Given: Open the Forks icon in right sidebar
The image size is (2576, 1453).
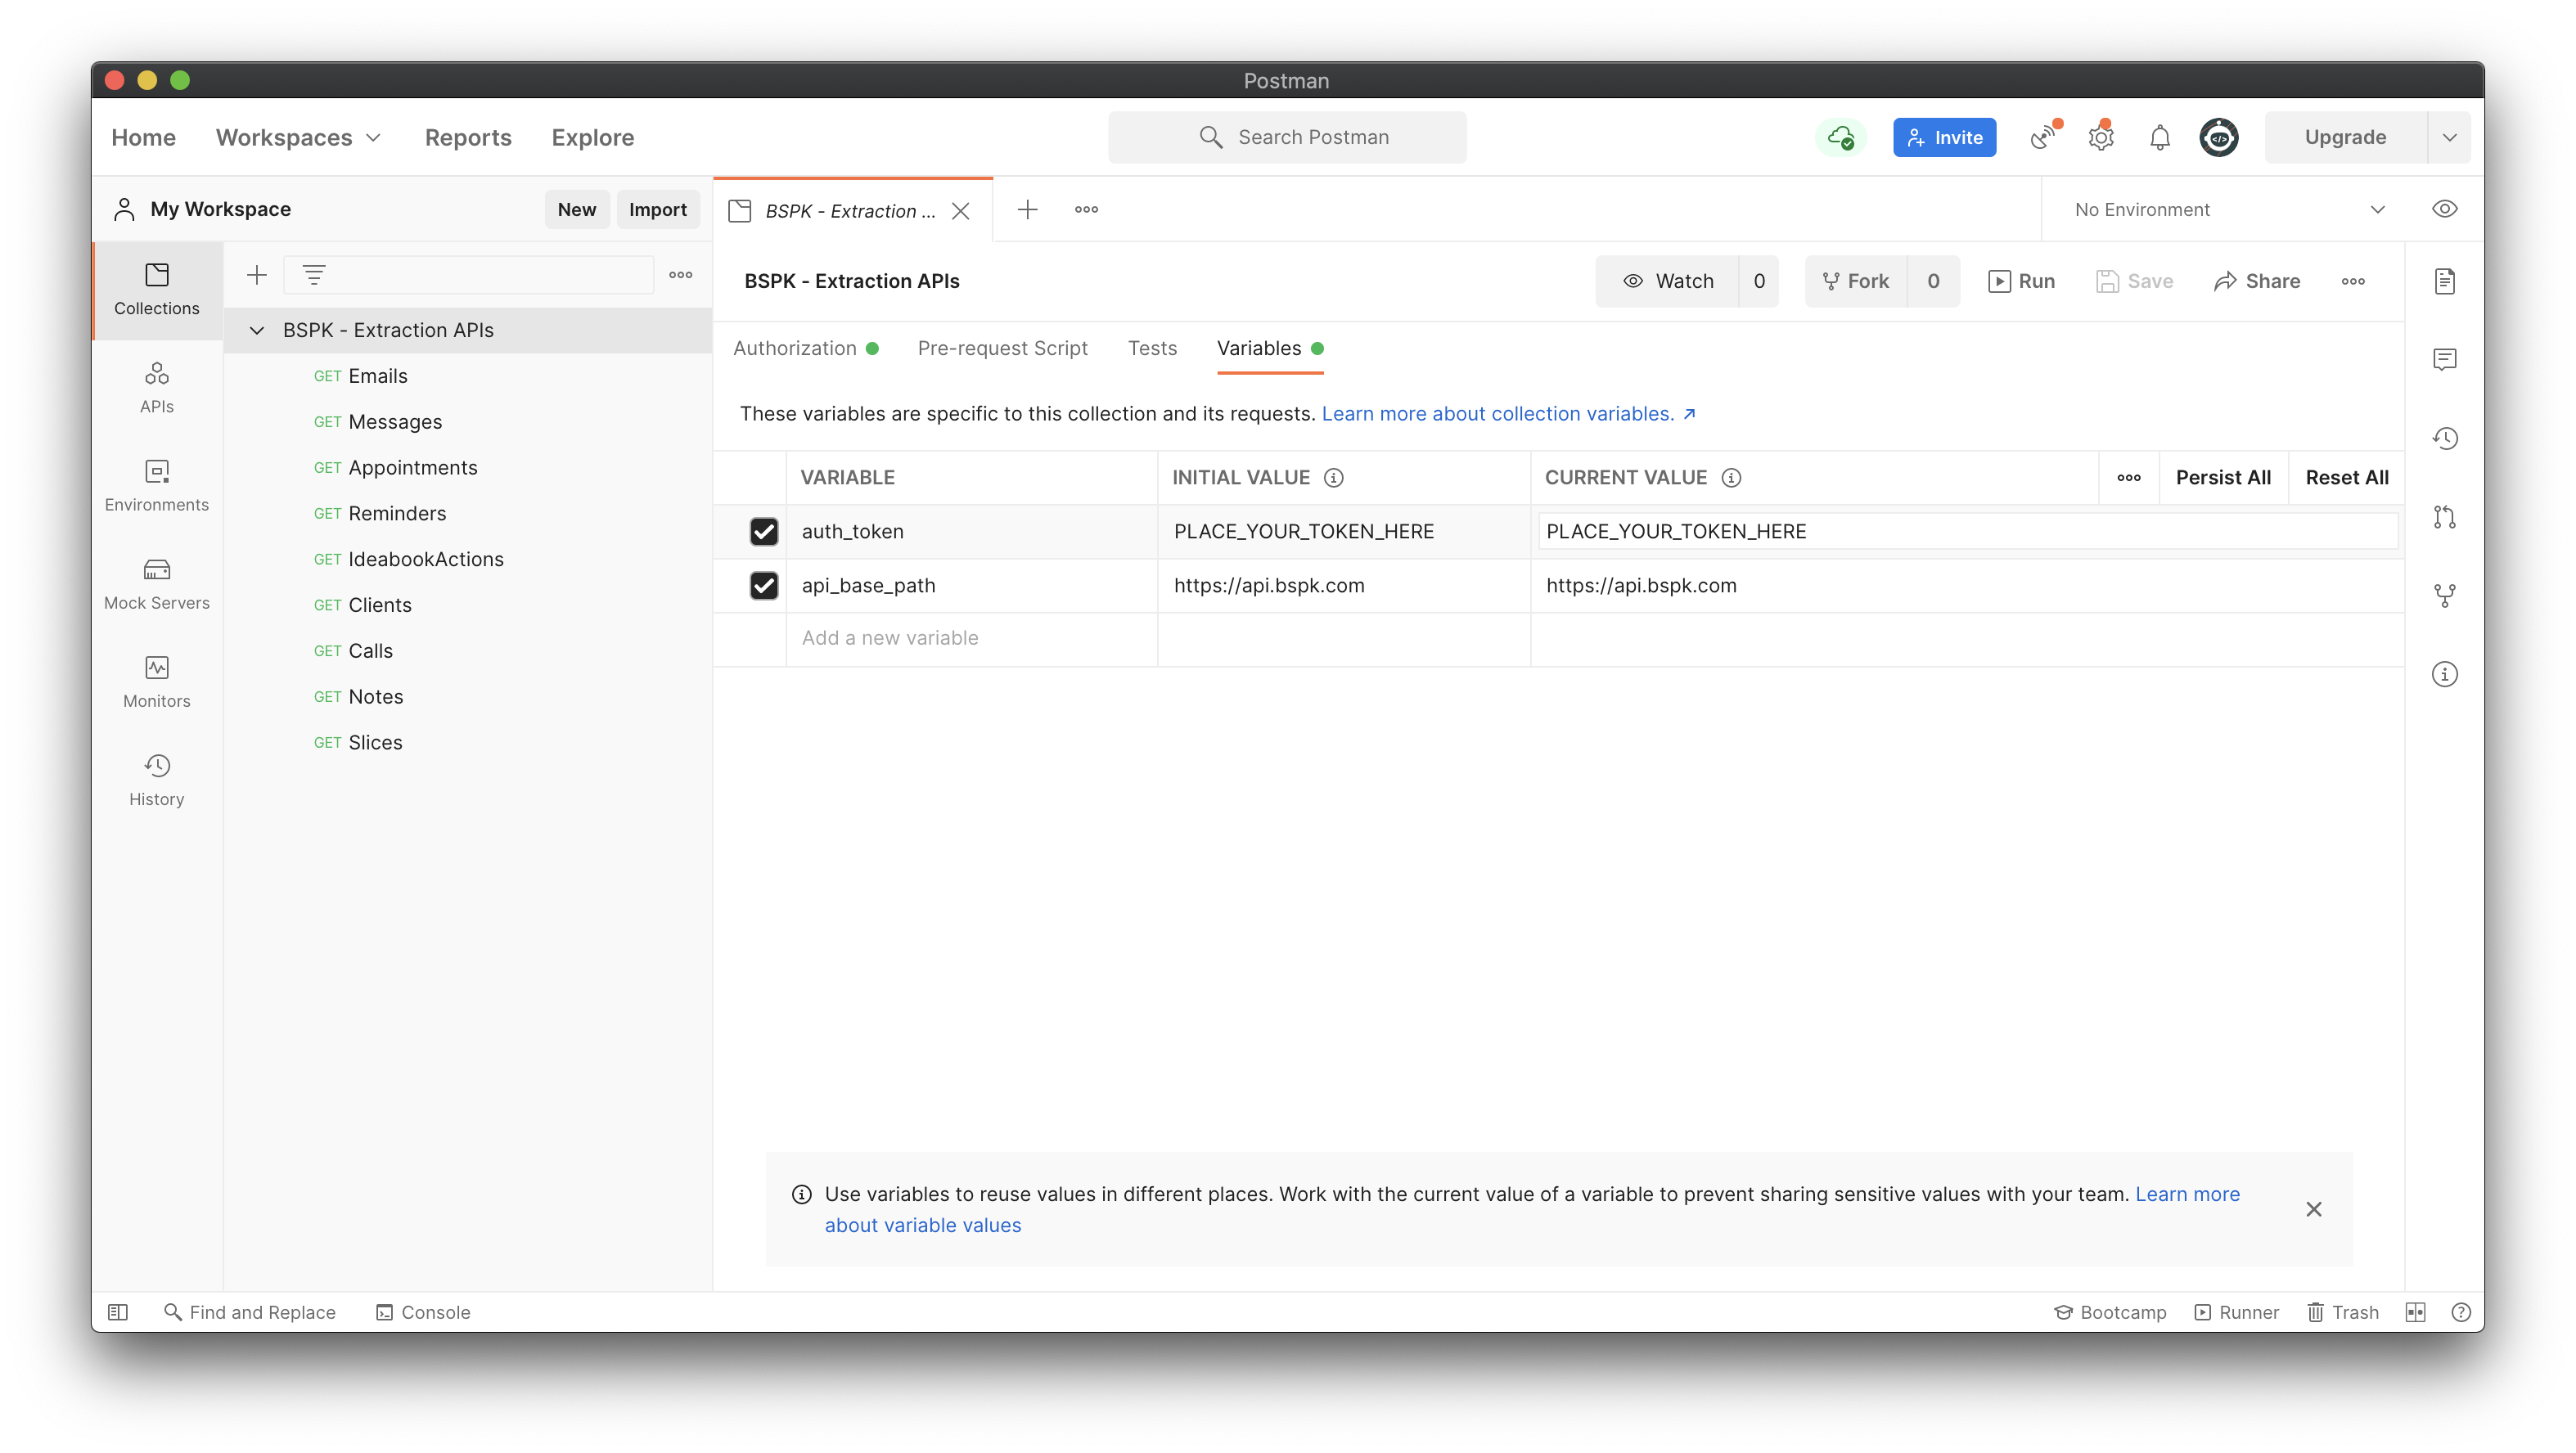Looking at the screenshot, I should [x=2444, y=595].
